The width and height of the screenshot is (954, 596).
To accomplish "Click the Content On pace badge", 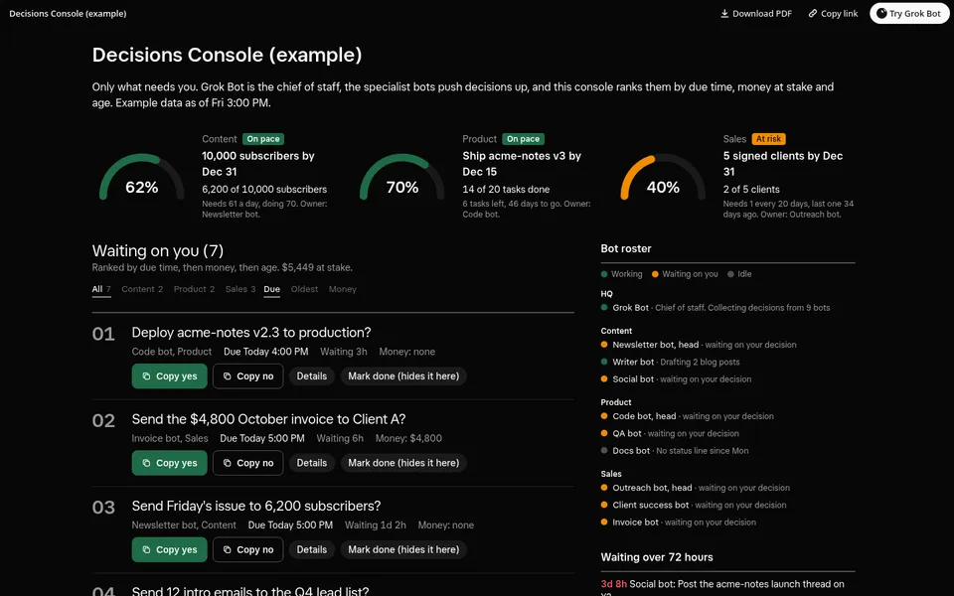I will [262, 139].
